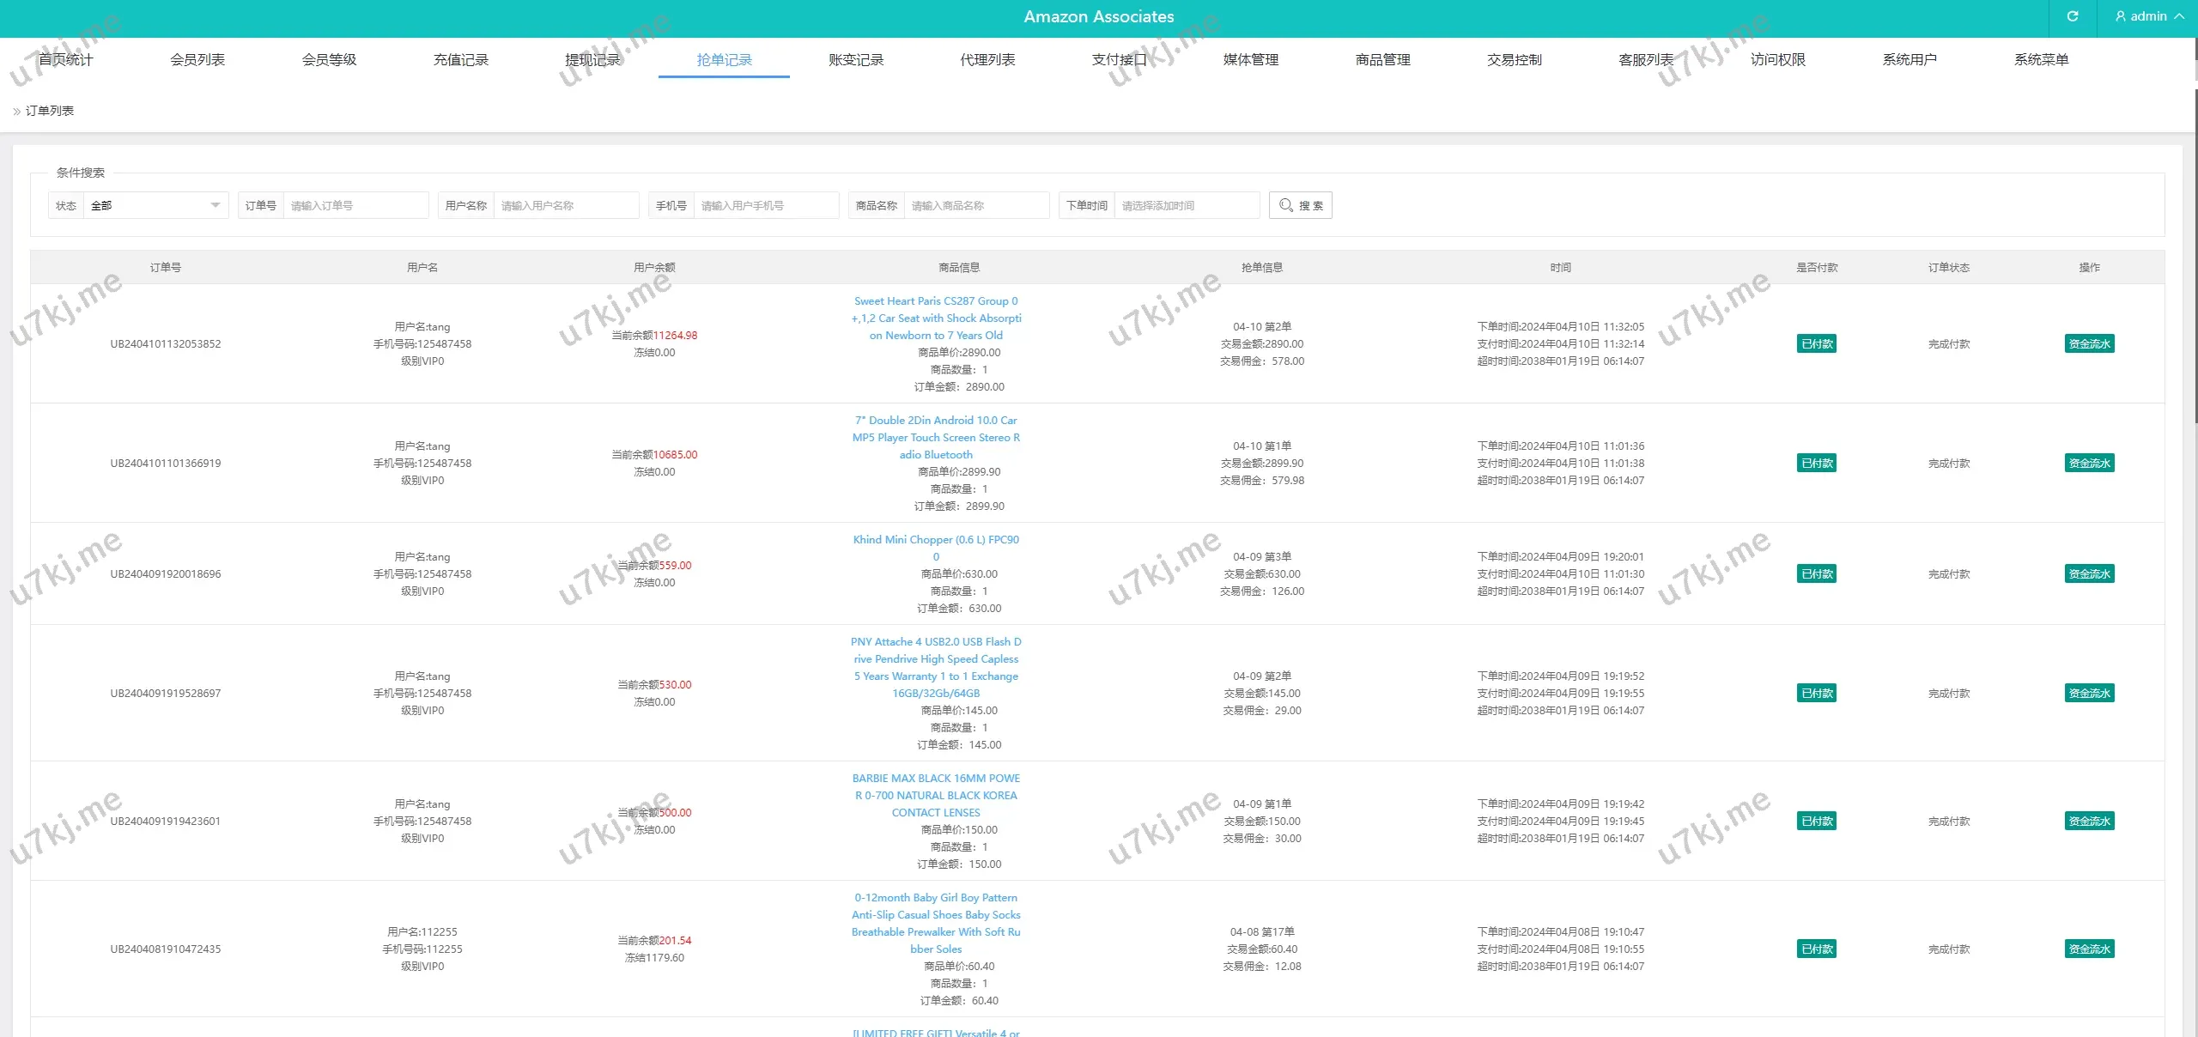Click the vertical page scrollbar
The image size is (2198, 1037).
2195,258
